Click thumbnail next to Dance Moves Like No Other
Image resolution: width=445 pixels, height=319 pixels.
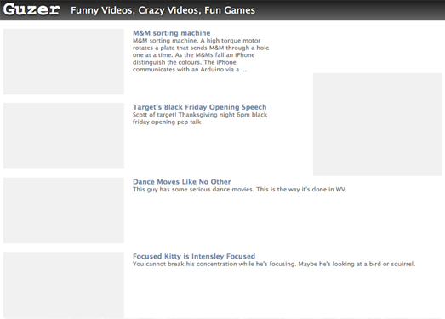[64, 210]
